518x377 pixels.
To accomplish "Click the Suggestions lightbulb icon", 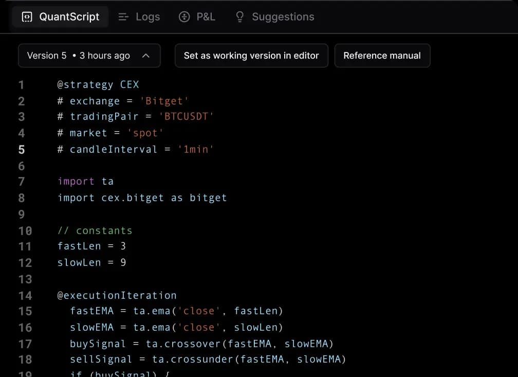I will pos(239,16).
